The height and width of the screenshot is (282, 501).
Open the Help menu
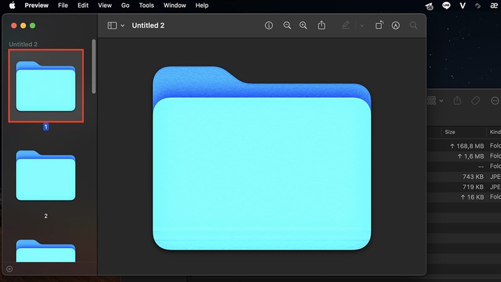coord(202,6)
